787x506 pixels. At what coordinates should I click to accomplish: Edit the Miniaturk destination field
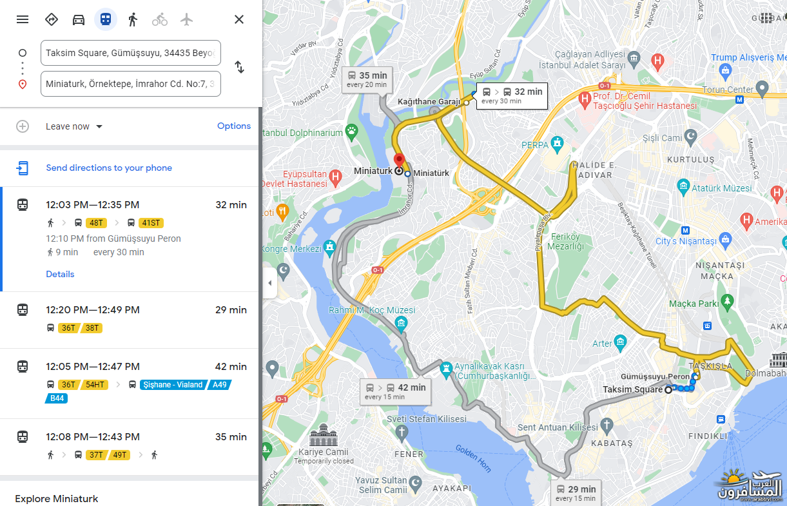click(x=131, y=84)
